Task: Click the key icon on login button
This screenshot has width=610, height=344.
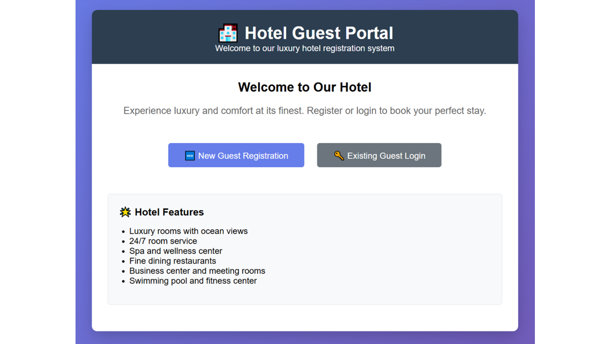Action: point(339,156)
